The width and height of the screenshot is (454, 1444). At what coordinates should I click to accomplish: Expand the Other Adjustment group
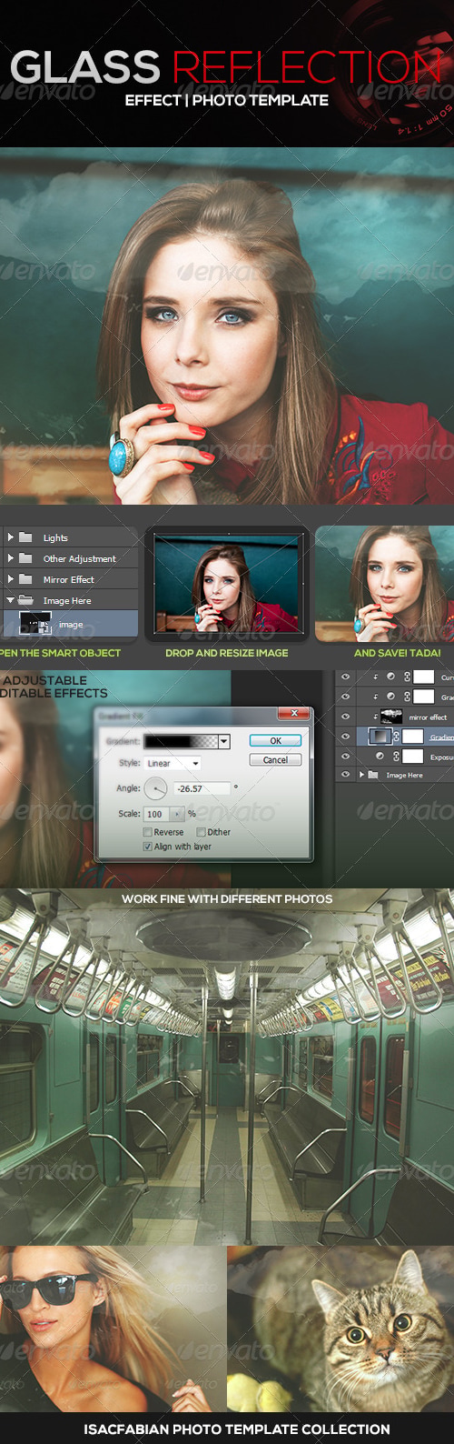pos(10,558)
